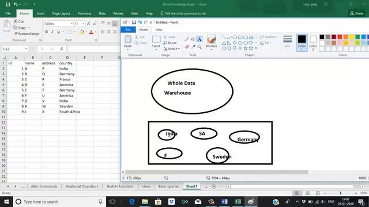369x207 pixels.
Task: Open the Size dropdown in Paint
Action: coord(287,41)
